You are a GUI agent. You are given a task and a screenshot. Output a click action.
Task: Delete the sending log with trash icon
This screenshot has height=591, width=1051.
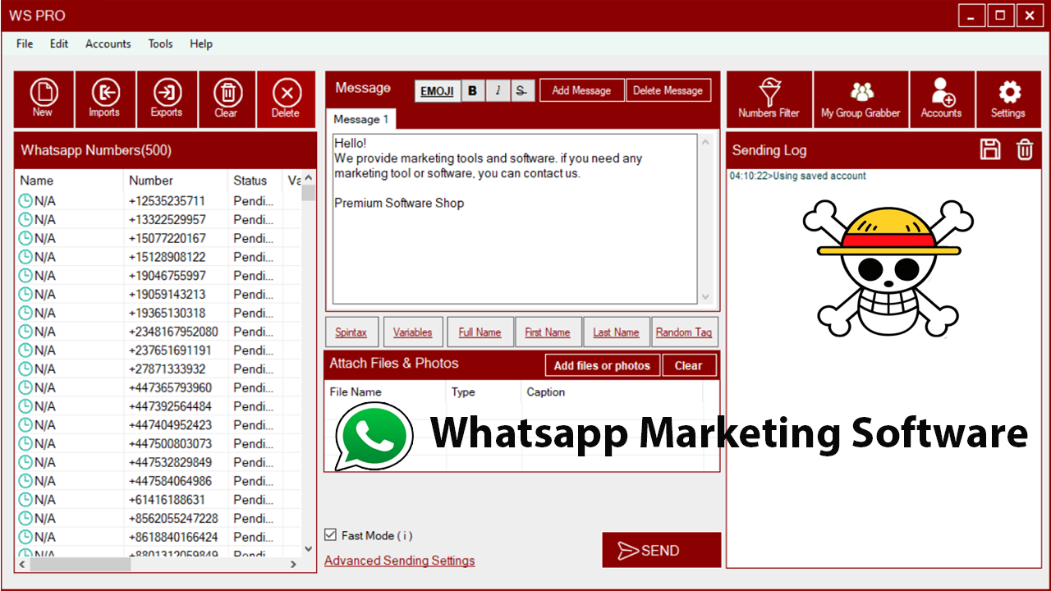(x=1025, y=149)
